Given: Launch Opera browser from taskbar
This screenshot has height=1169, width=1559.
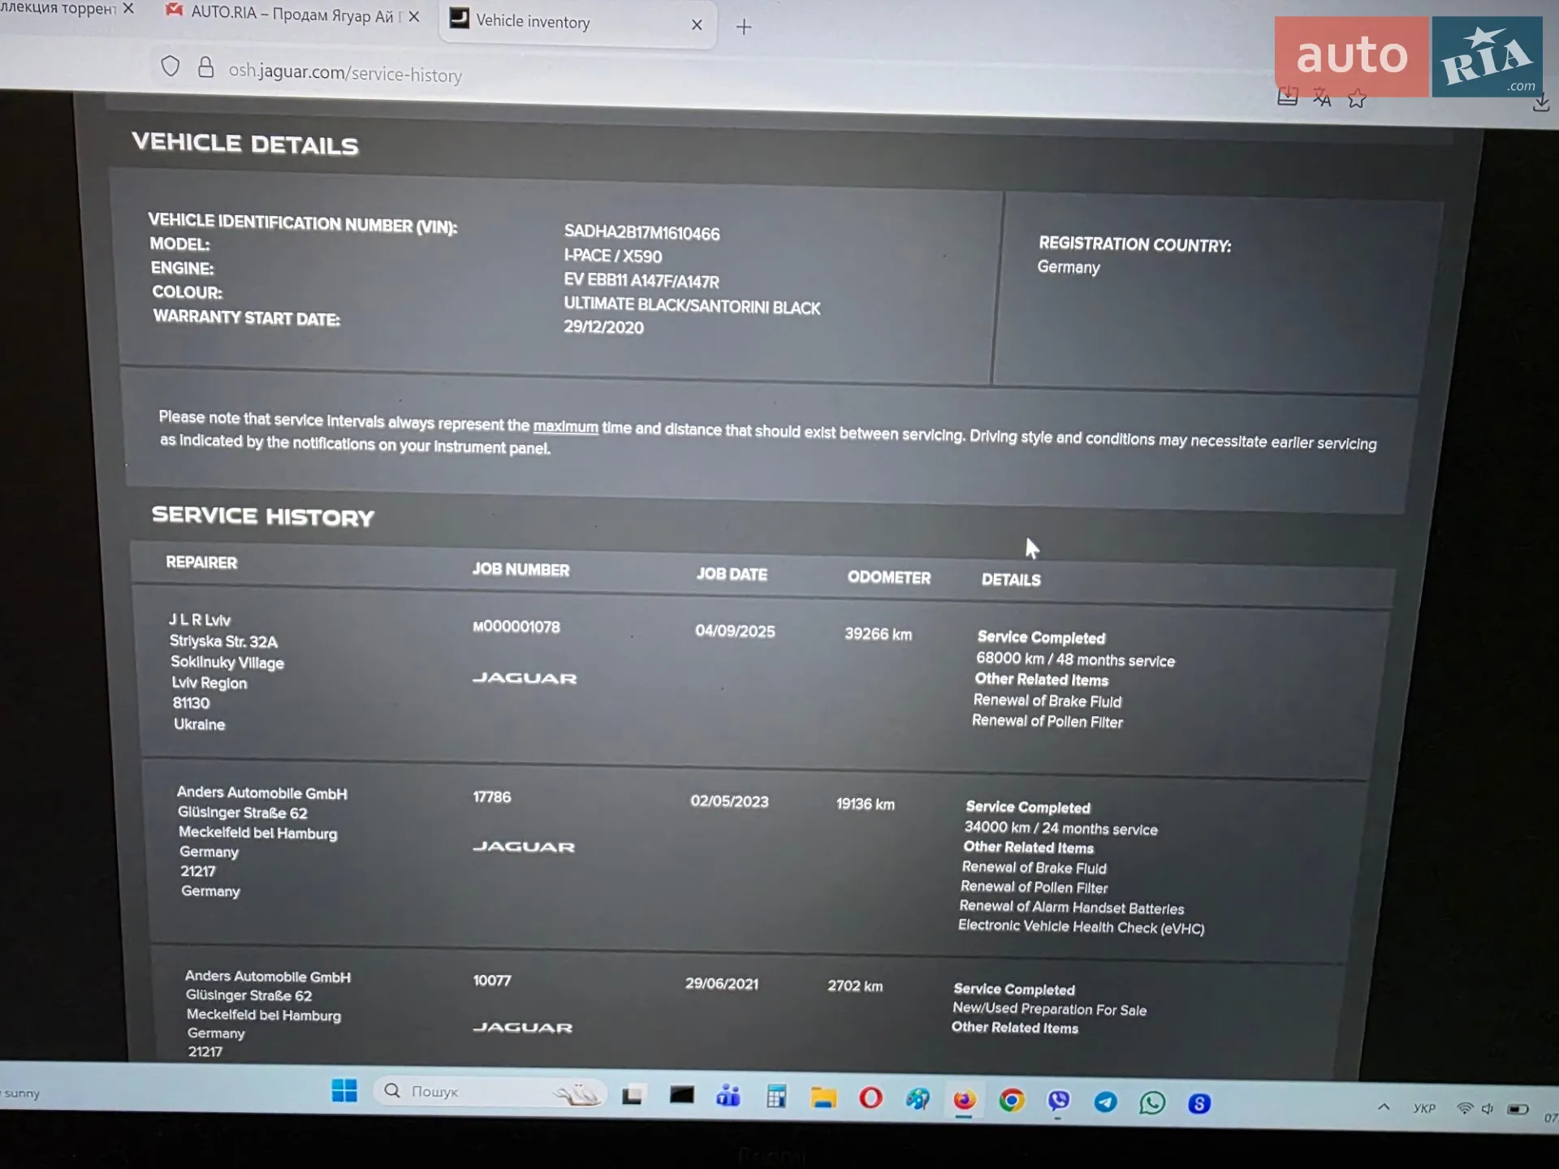Looking at the screenshot, I should [x=870, y=1098].
